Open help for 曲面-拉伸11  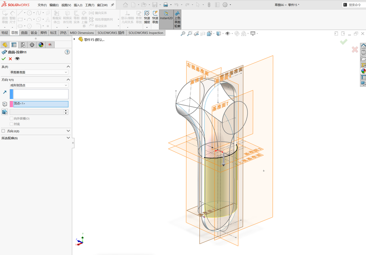pos(67,52)
